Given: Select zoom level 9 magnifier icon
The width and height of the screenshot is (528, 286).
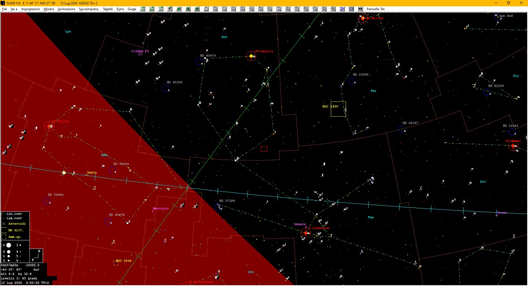Looking at the screenshot, I should point(297,9).
